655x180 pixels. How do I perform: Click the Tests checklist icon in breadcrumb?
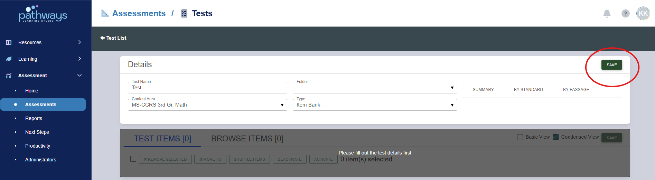pos(184,13)
